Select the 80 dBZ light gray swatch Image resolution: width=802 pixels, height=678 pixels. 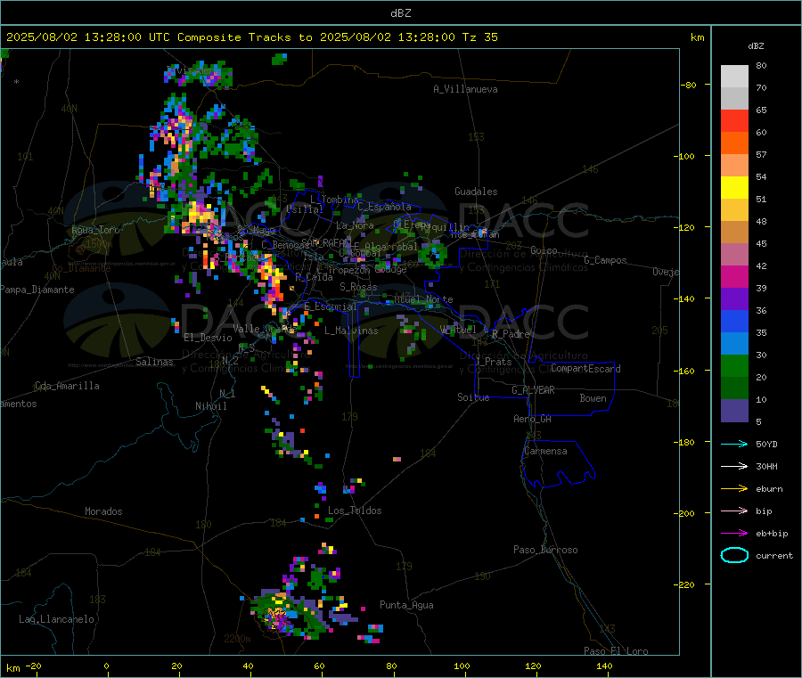[734, 77]
